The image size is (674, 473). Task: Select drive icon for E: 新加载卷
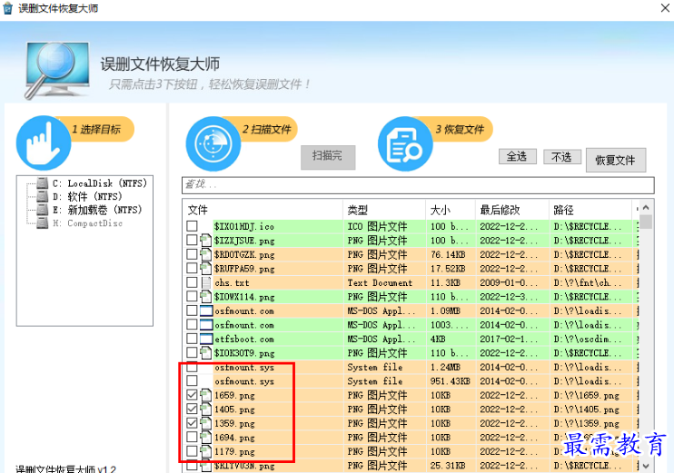[x=43, y=210]
